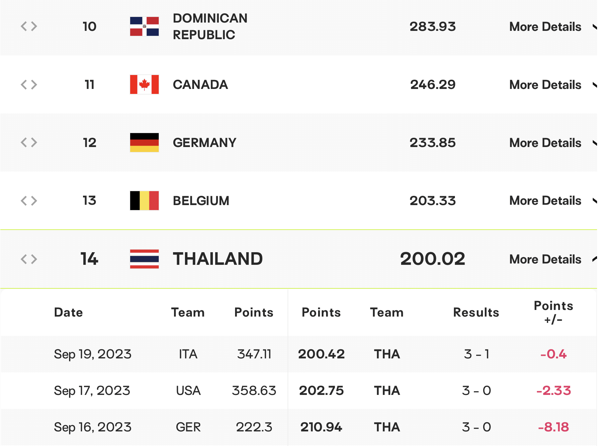
Task: Click the arrows icon beside rank 12
Action: click(x=29, y=142)
